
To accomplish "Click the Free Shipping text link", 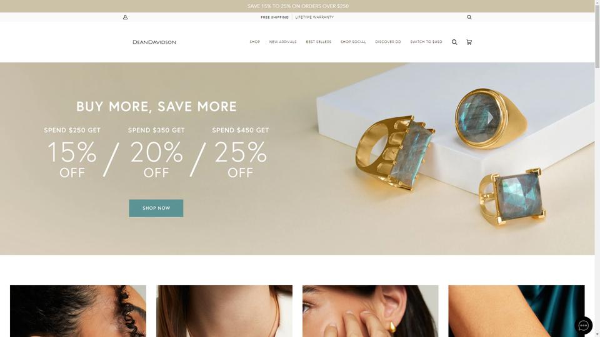I will 275,17.
